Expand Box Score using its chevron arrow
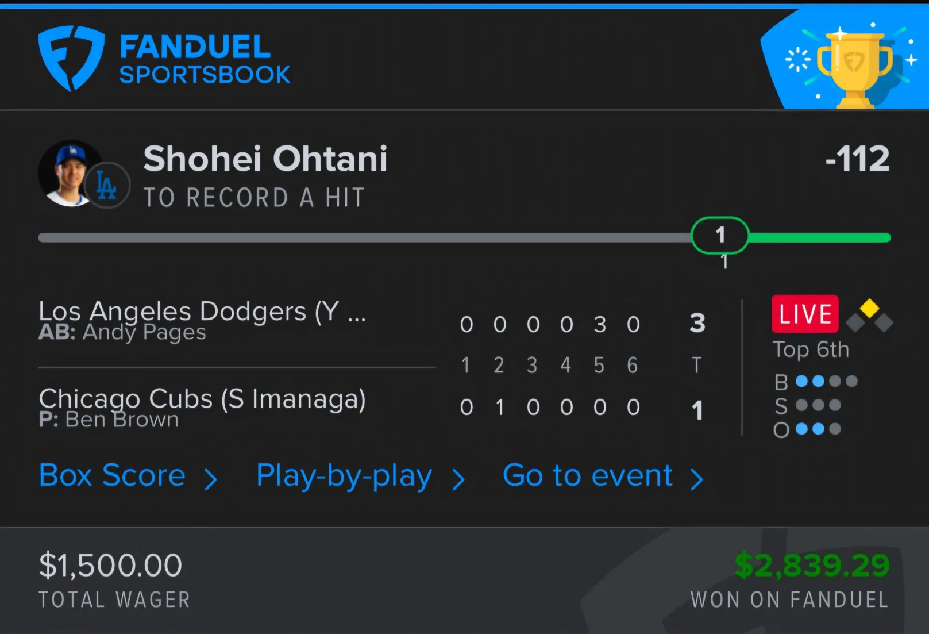 click(x=211, y=479)
